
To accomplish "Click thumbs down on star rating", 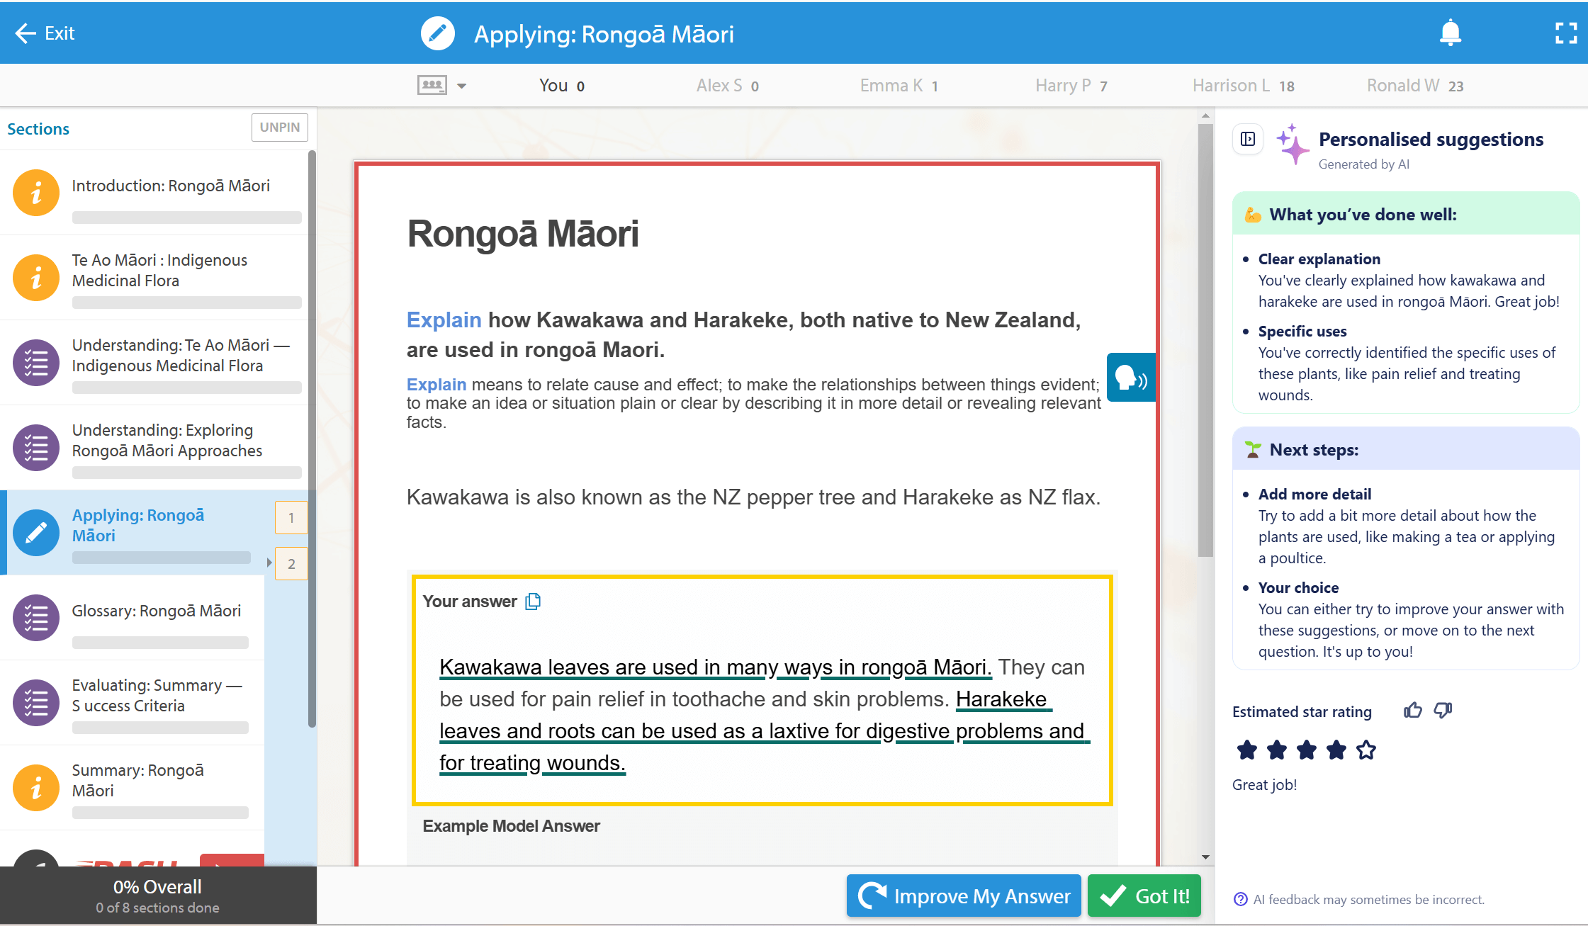I will click(x=1443, y=710).
